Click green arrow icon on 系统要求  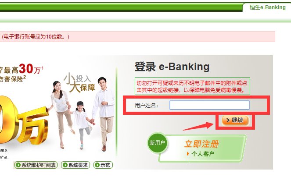coord(65,165)
